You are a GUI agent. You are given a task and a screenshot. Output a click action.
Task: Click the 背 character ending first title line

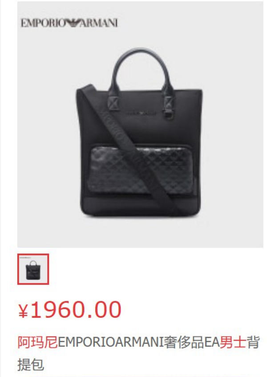coord(254,342)
